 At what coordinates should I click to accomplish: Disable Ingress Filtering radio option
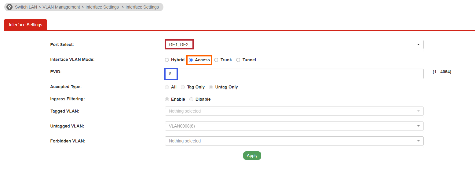point(192,99)
